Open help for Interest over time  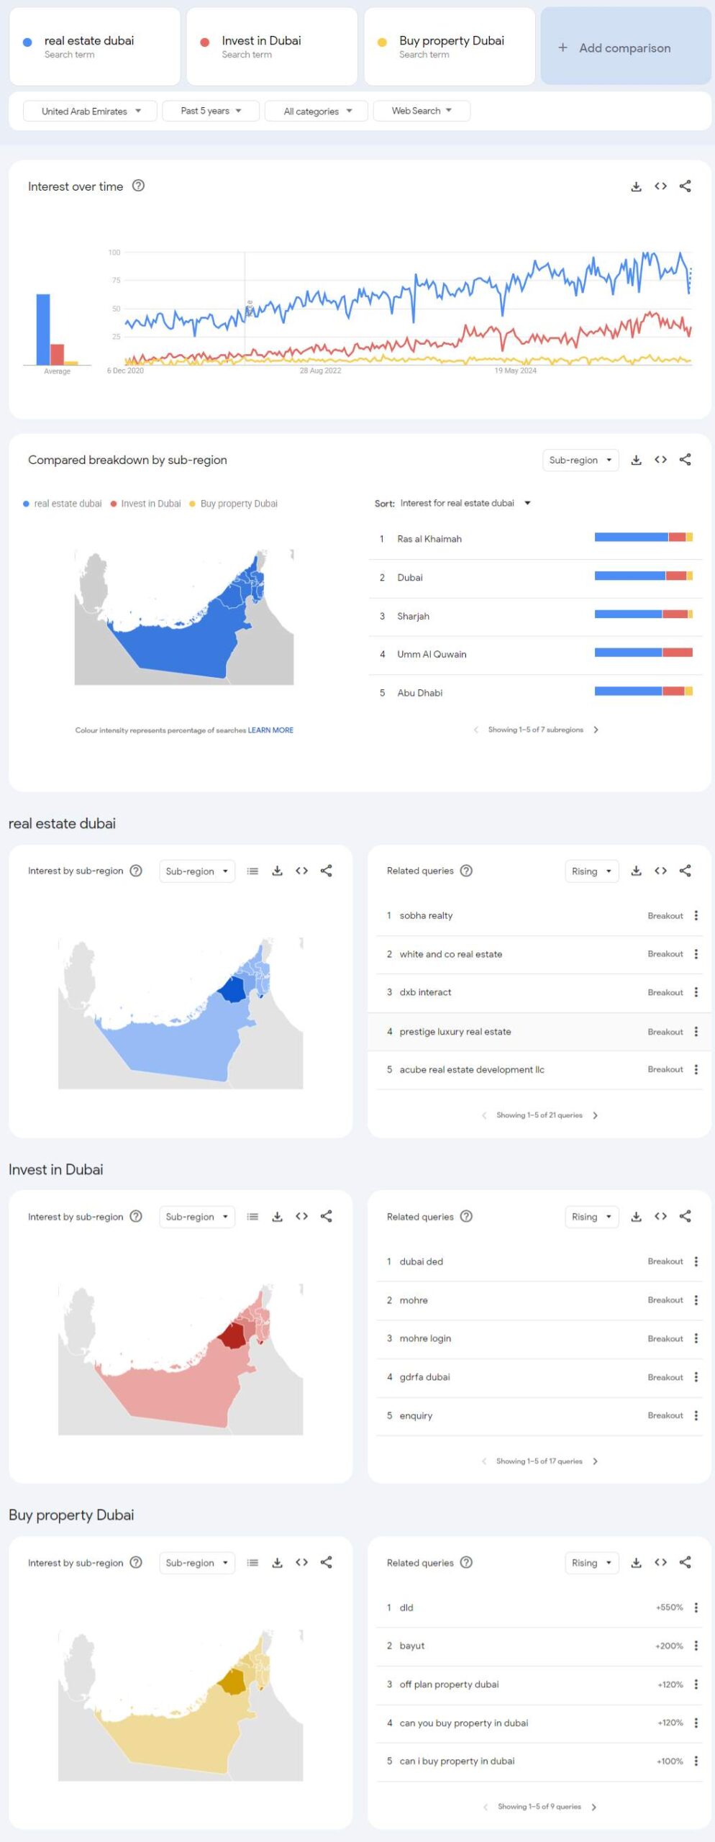point(139,186)
